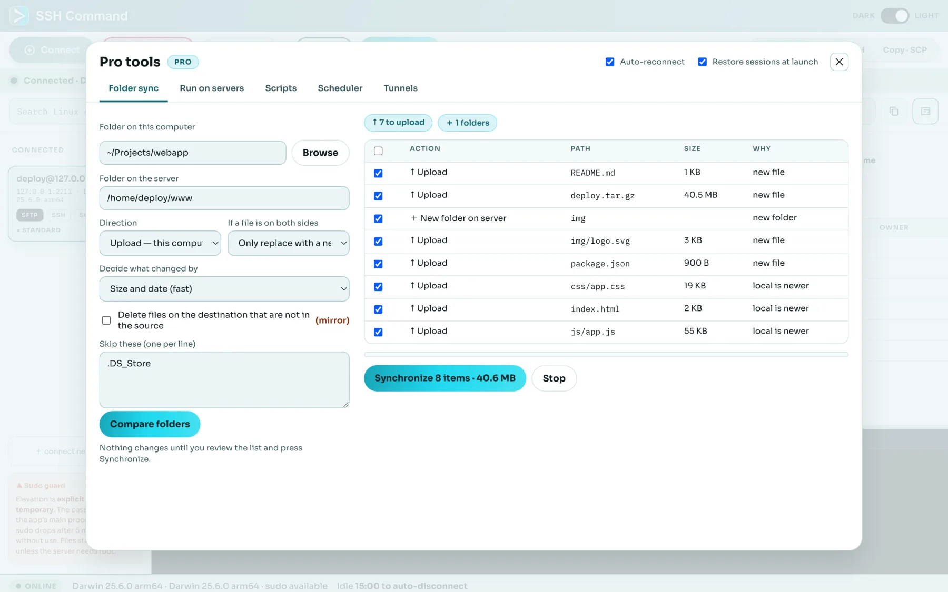Close the Pro tools dialog
This screenshot has width=948, height=592.
(x=839, y=62)
